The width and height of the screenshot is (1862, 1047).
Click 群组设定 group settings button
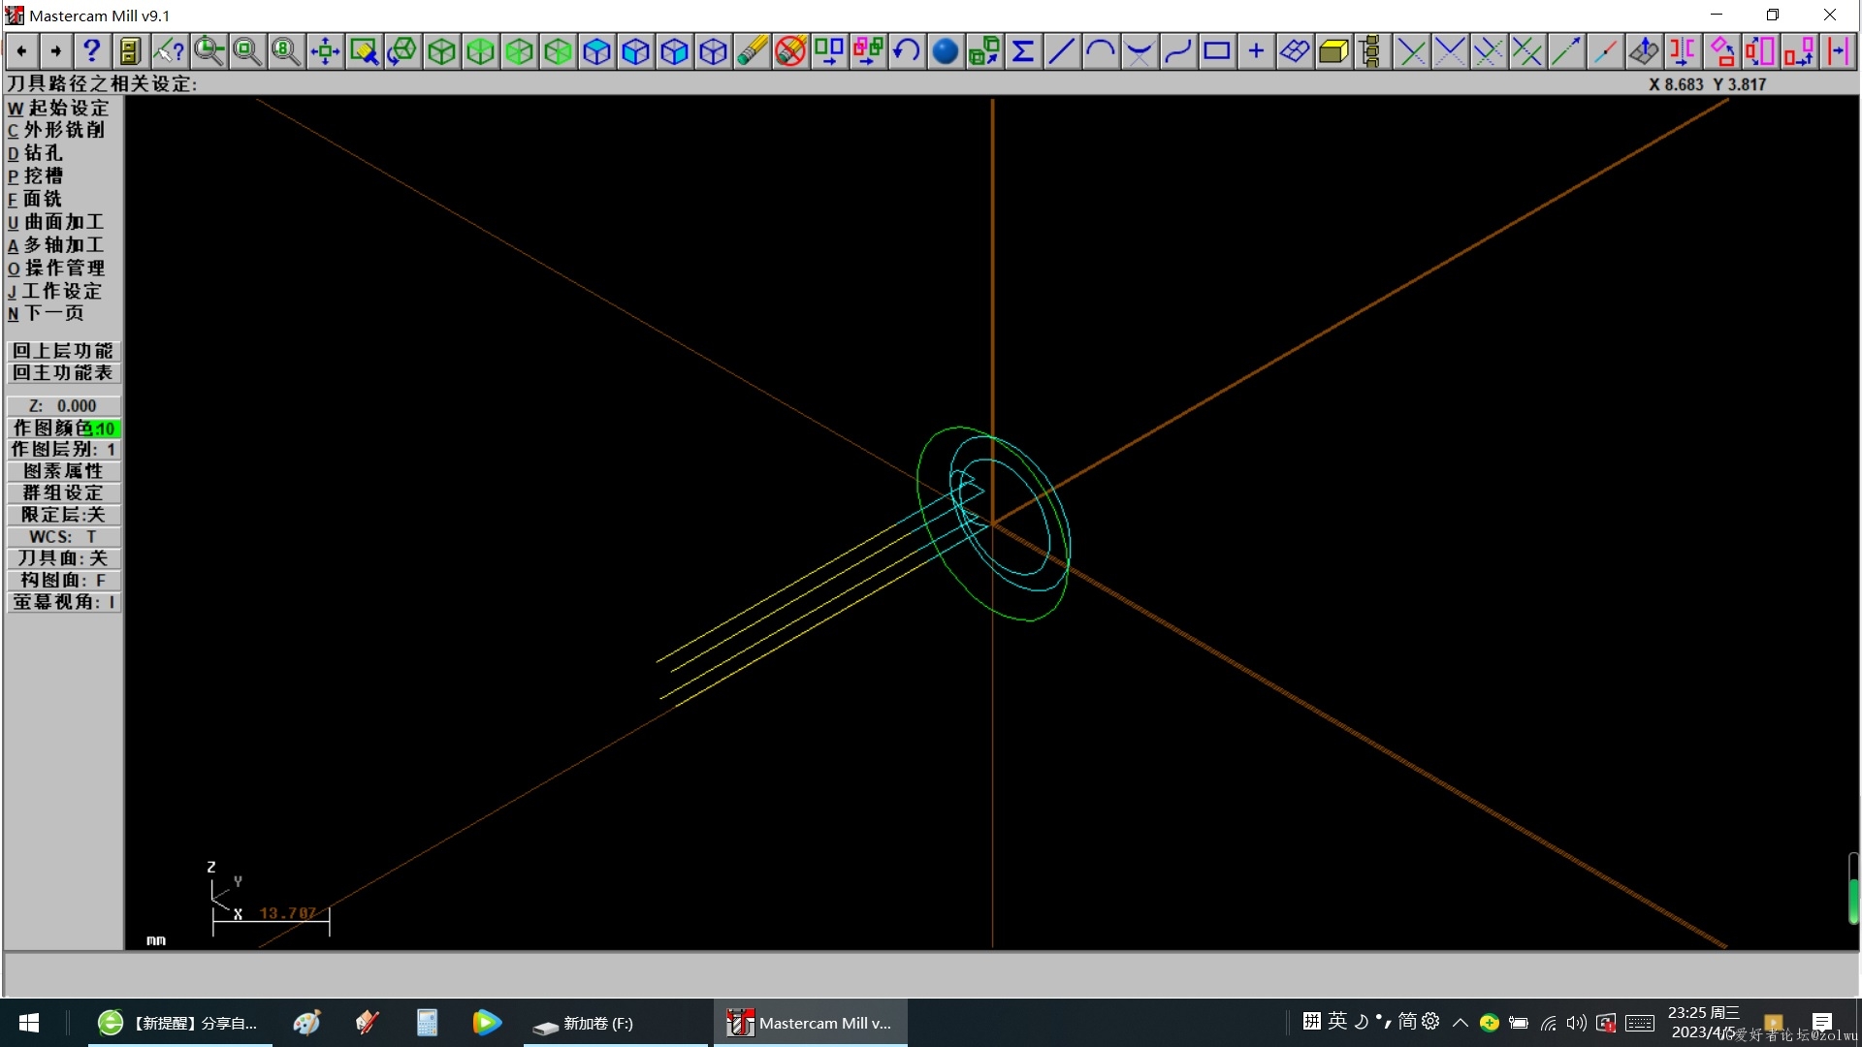[x=64, y=493]
